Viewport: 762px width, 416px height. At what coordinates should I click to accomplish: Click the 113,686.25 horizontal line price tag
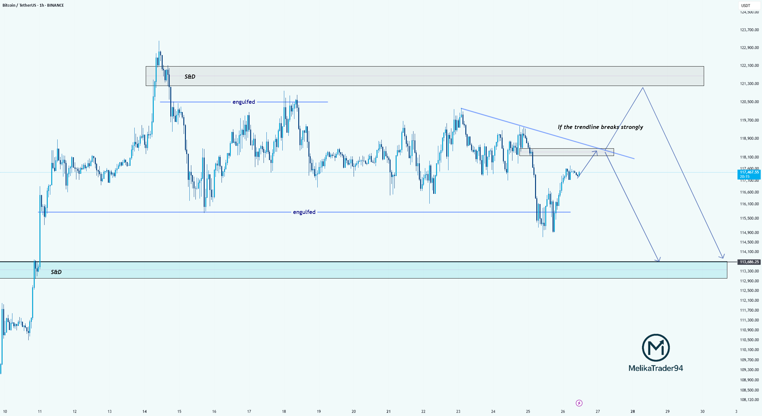coord(749,262)
